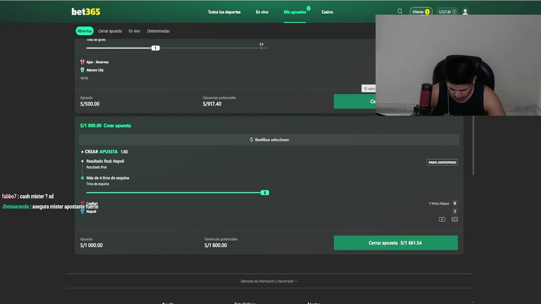Open the account profile icon

click(x=465, y=12)
